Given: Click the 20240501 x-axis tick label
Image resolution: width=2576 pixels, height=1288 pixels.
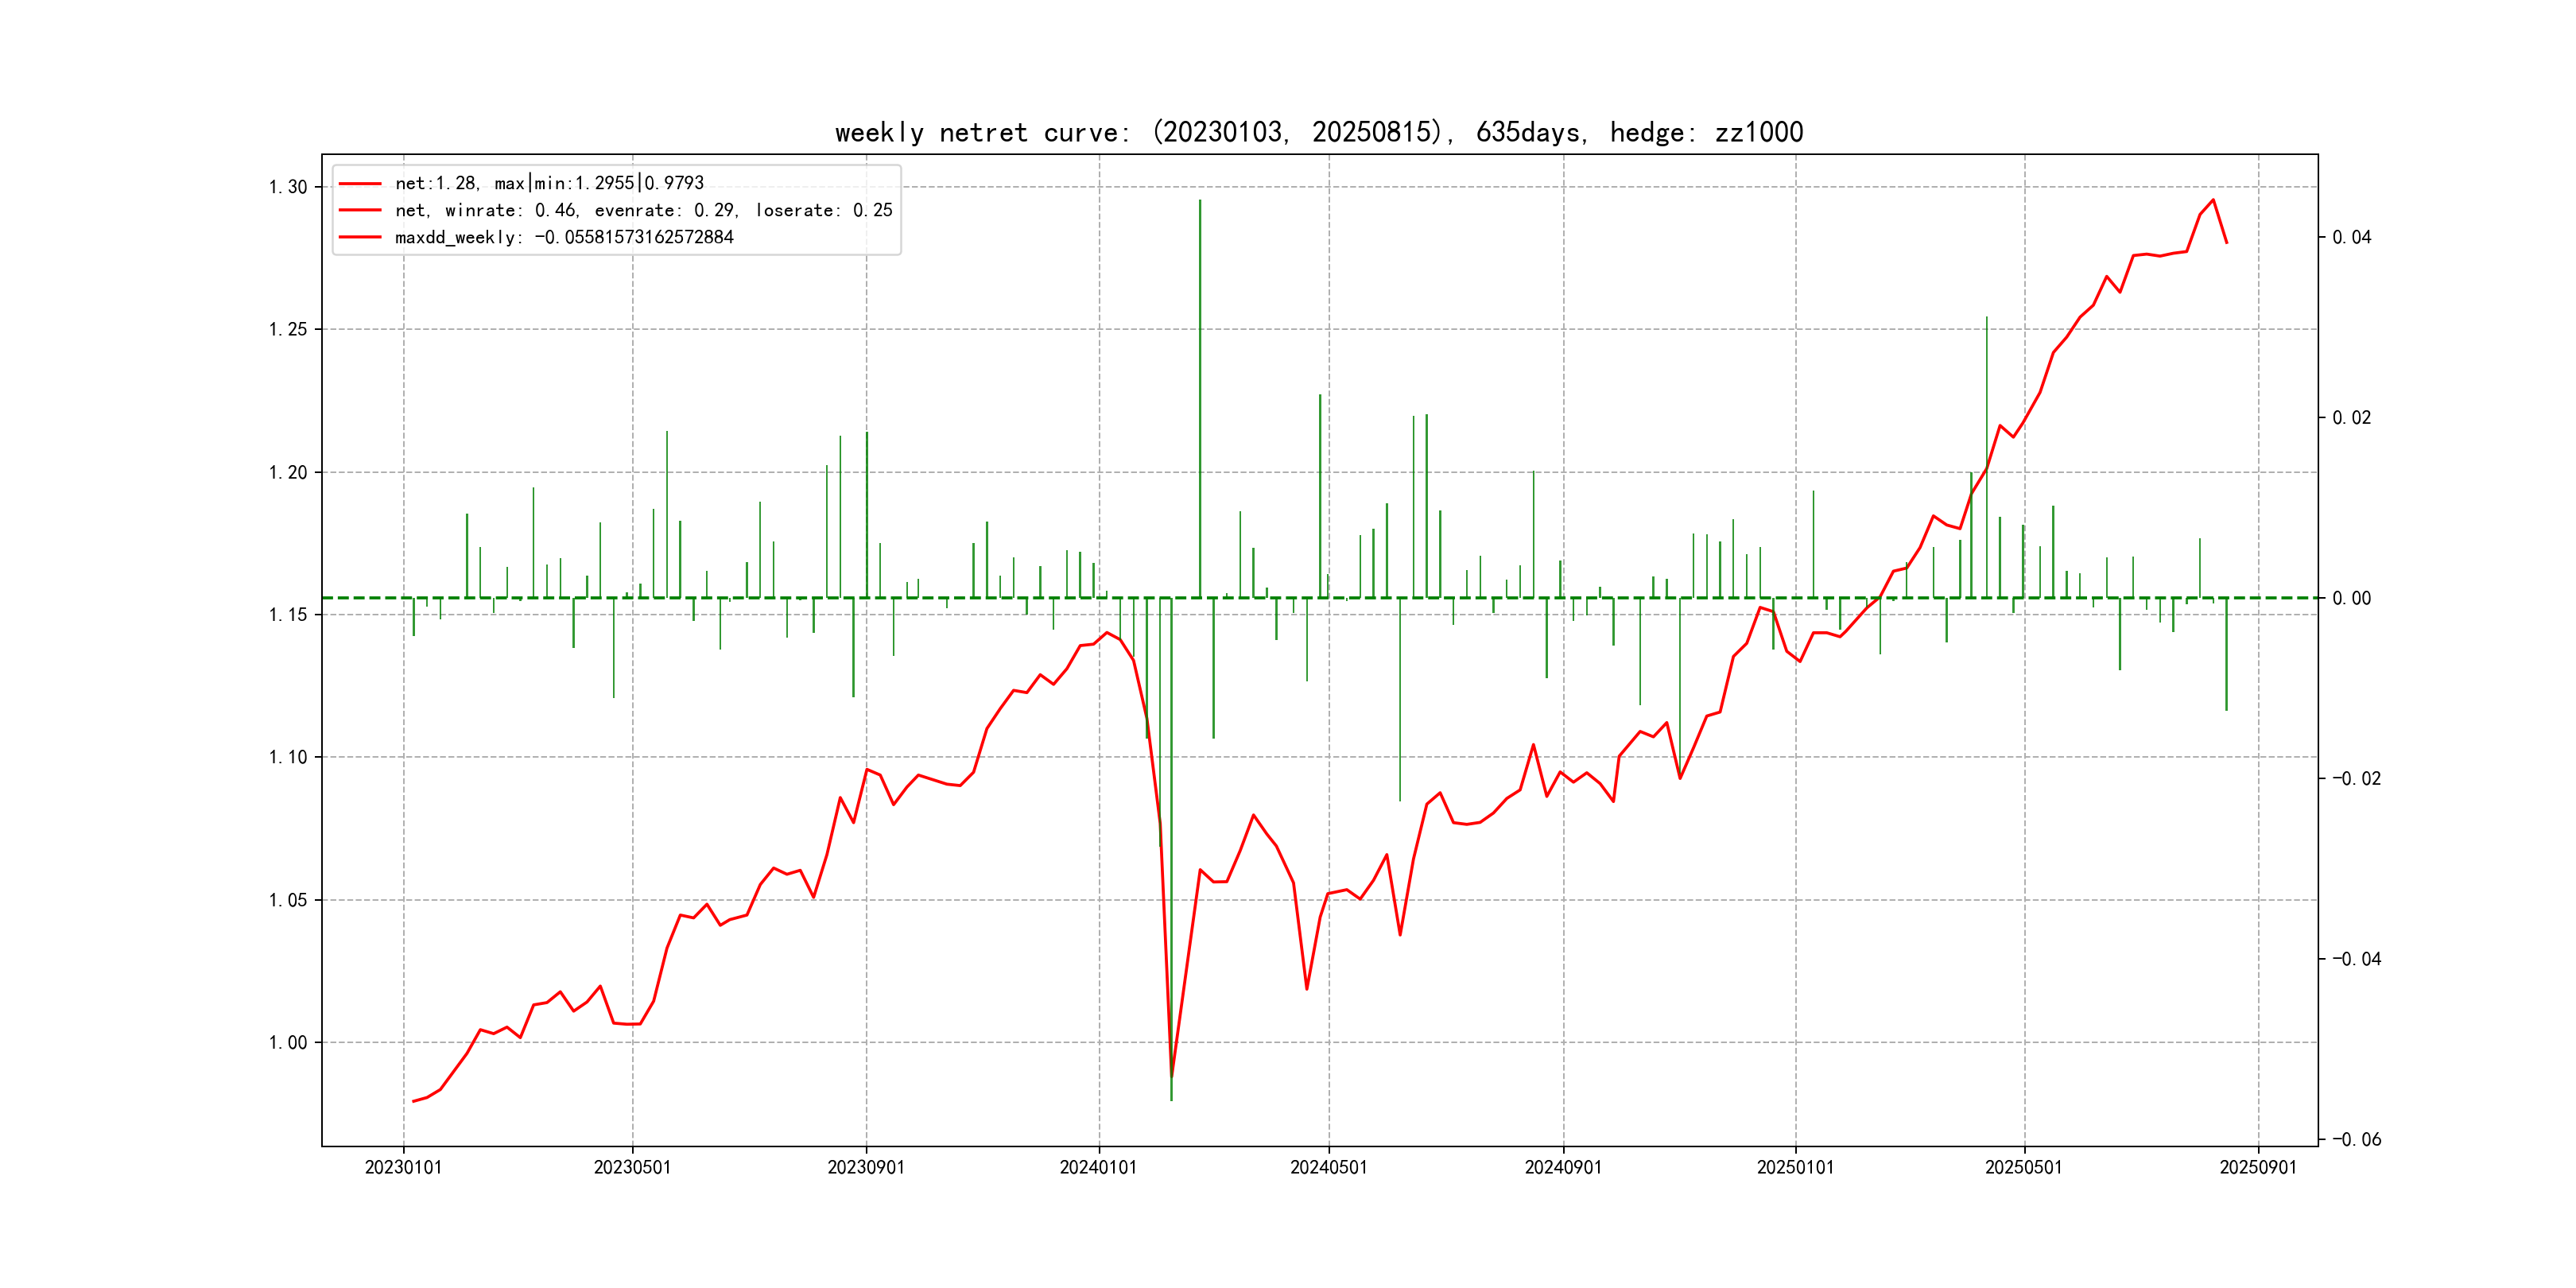Looking at the screenshot, I should [x=1328, y=1167].
